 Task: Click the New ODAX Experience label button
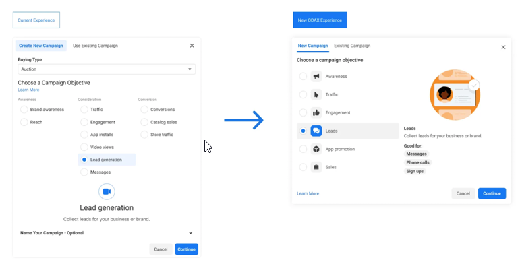pos(320,20)
